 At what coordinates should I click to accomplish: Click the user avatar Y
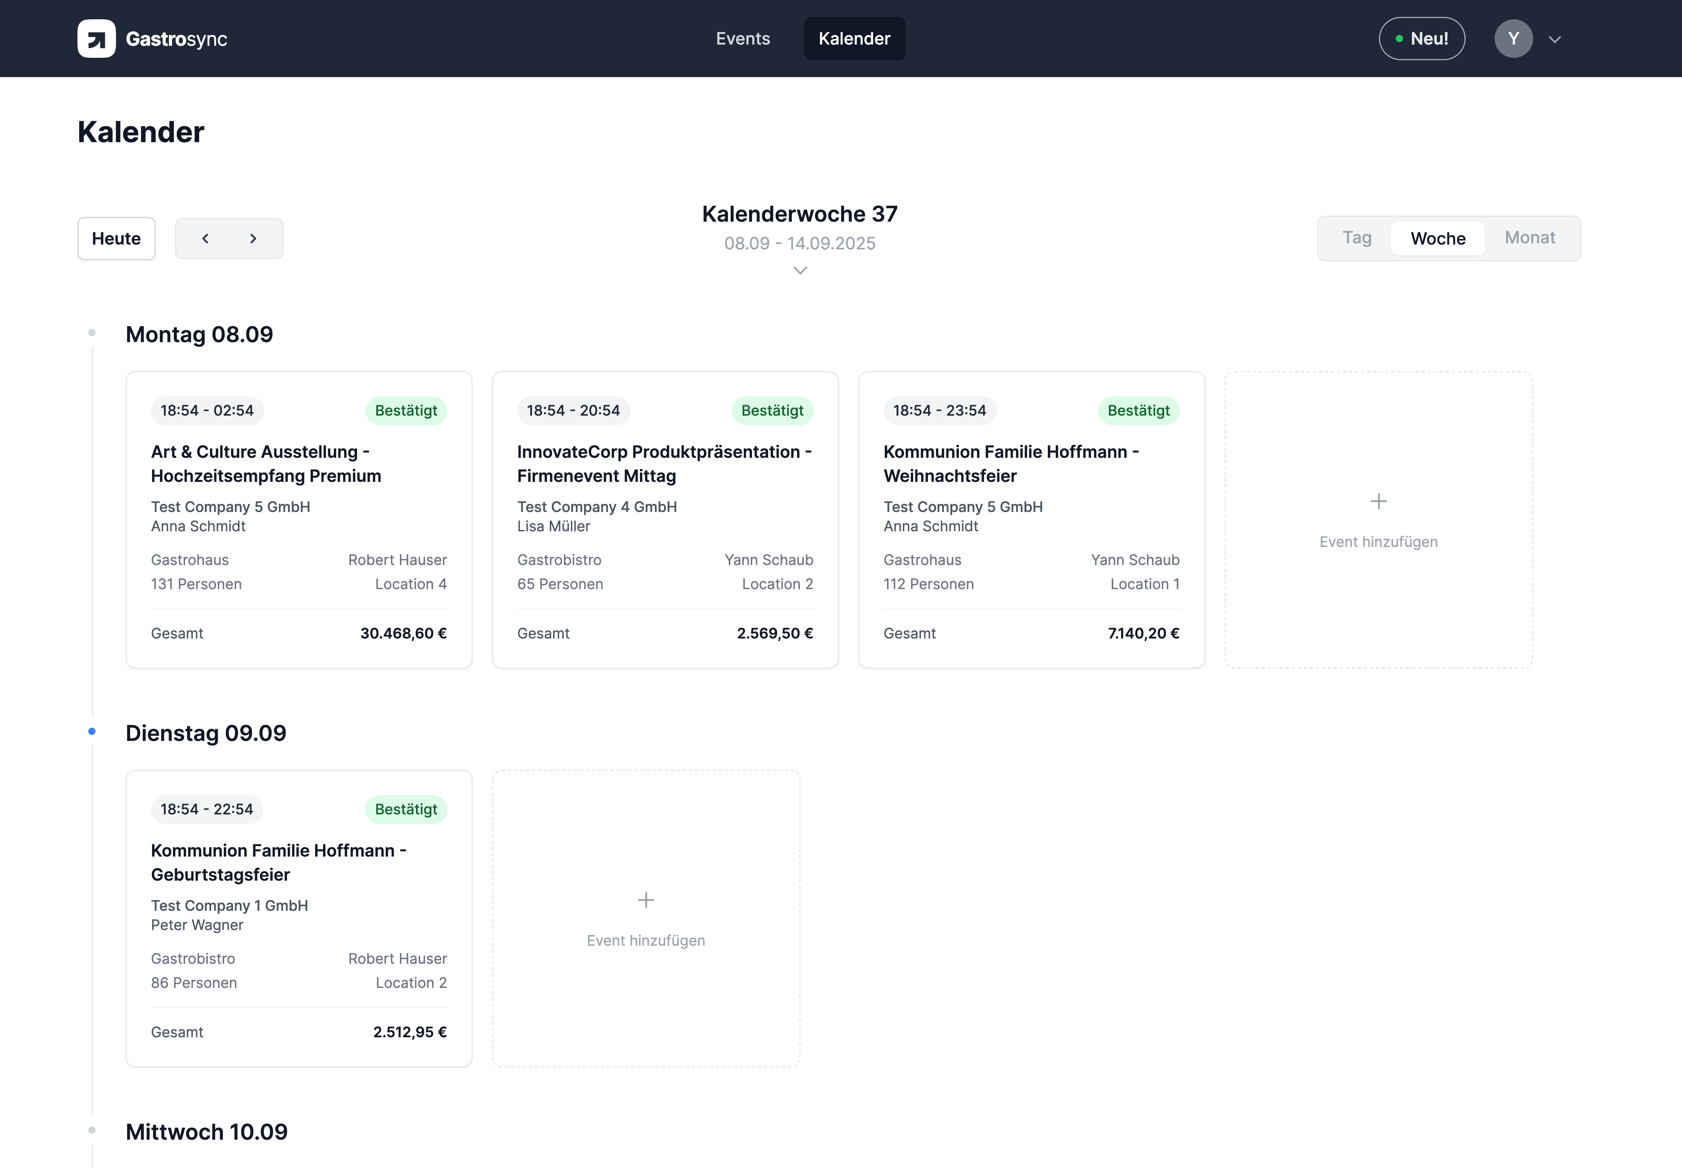pos(1513,39)
